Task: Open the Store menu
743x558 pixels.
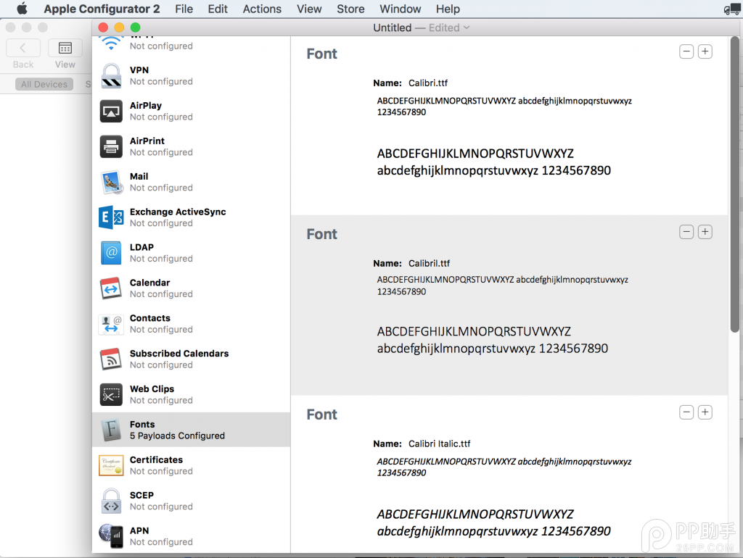Action: coord(350,9)
